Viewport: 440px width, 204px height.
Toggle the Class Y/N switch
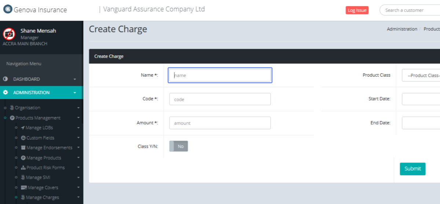coord(179,146)
